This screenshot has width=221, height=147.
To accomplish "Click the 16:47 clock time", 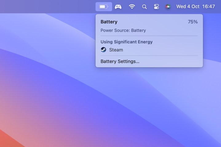I will tap(208, 6).
